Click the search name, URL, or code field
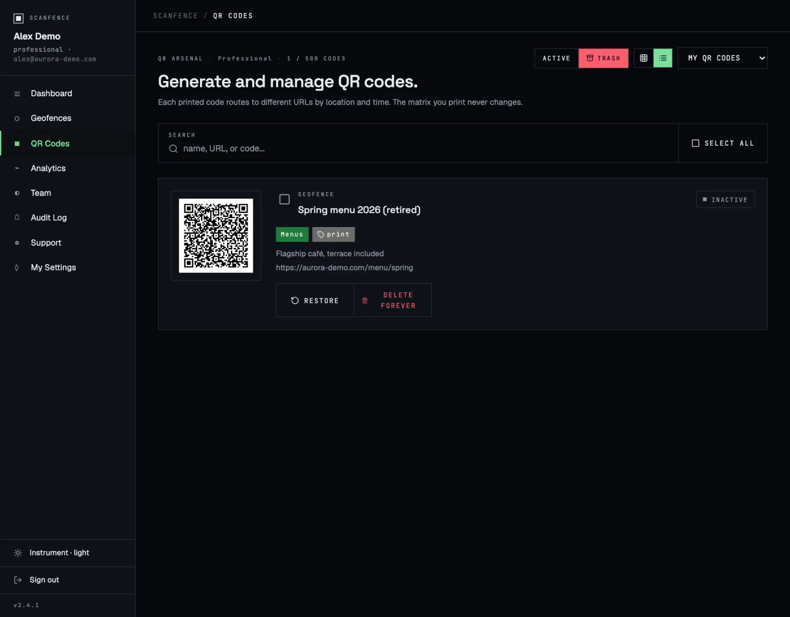790x617 pixels. click(x=418, y=149)
